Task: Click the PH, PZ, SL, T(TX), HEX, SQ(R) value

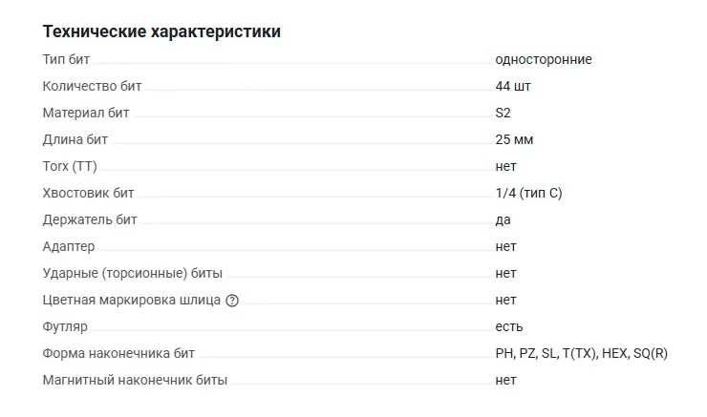Action: click(x=581, y=353)
